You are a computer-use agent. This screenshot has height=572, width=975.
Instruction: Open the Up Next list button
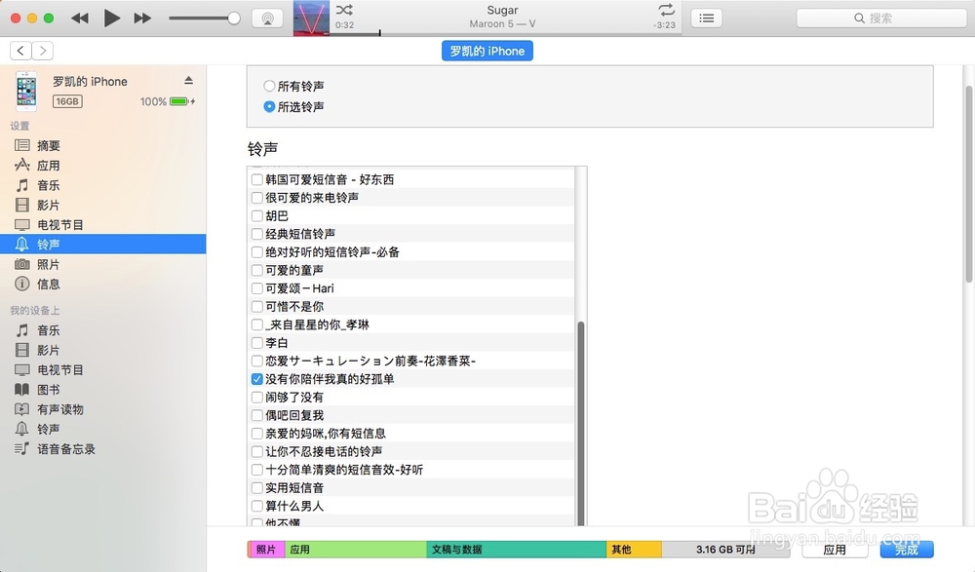(x=706, y=19)
